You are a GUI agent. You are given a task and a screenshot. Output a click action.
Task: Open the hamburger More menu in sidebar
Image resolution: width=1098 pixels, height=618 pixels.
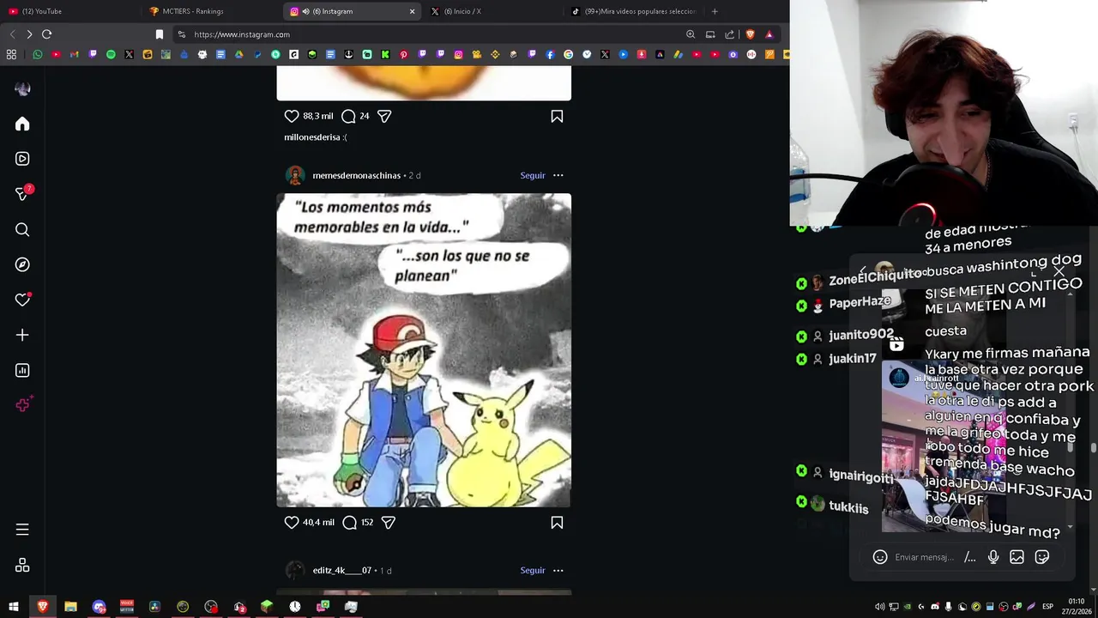22,530
